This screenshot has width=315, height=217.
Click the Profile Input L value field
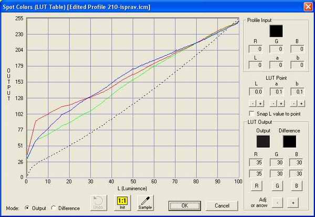point(255,65)
